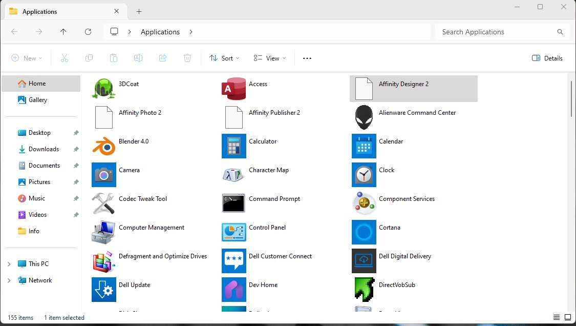Expand the This PC tree node
Screen dimensions: 576x326
click(x=9, y=264)
